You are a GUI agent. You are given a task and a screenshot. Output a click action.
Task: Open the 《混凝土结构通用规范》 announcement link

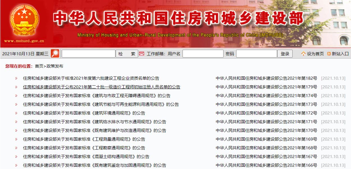(86, 157)
